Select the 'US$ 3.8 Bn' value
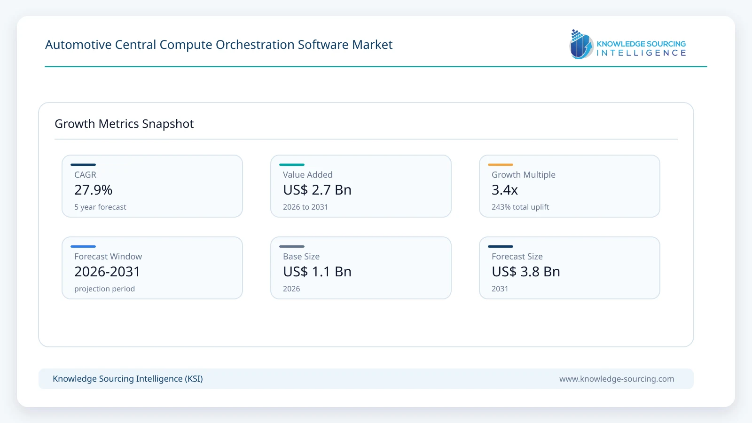 tap(526, 272)
